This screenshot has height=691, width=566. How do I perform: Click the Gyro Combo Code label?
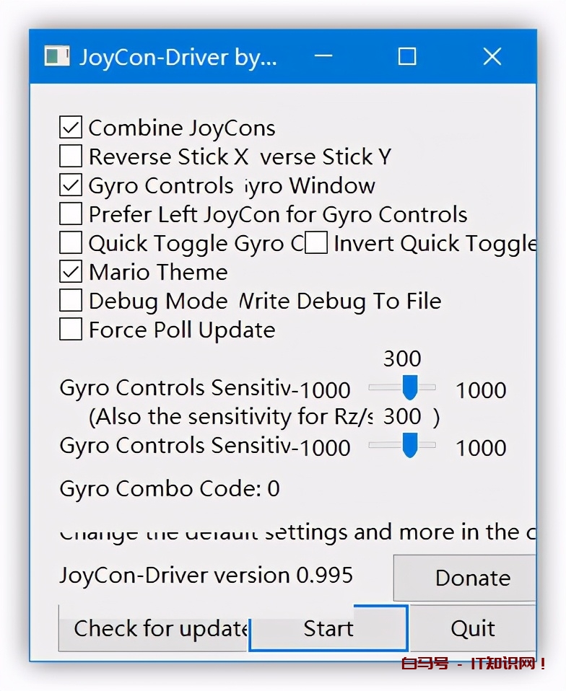coord(170,489)
